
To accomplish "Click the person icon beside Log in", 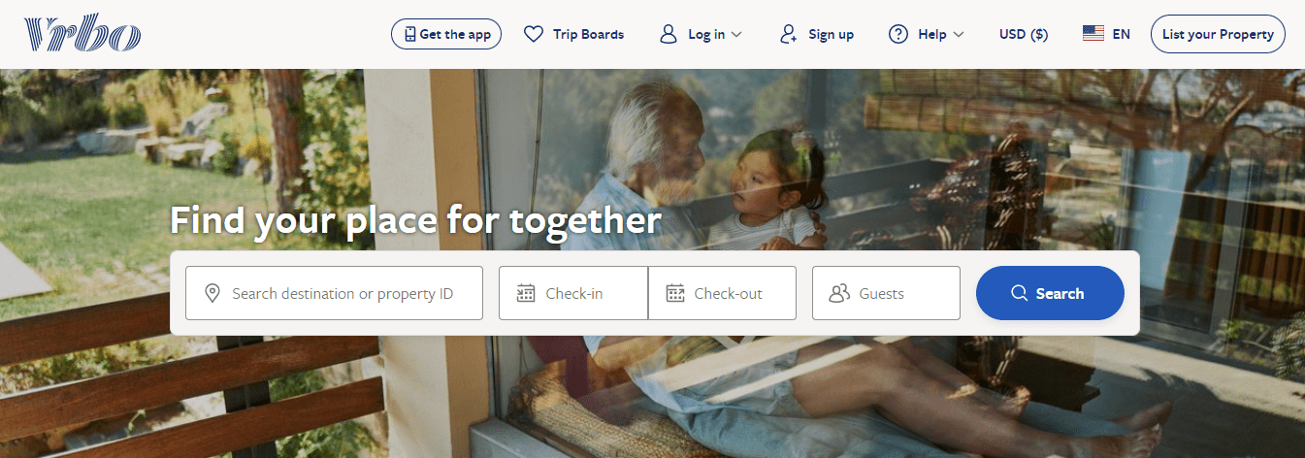I will coord(668,34).
